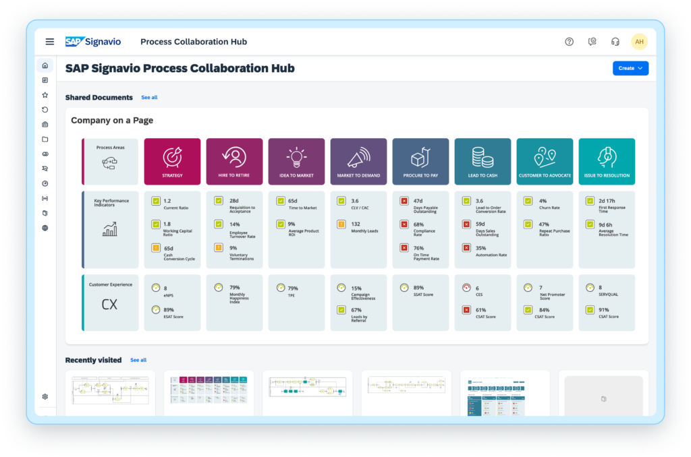Open the feedback chat icon in header
This screenshot has height=457, width=691.
(592, 42)
